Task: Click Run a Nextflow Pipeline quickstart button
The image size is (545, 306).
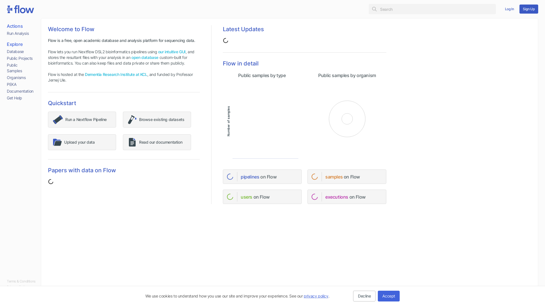Action: tap(82, 120)
